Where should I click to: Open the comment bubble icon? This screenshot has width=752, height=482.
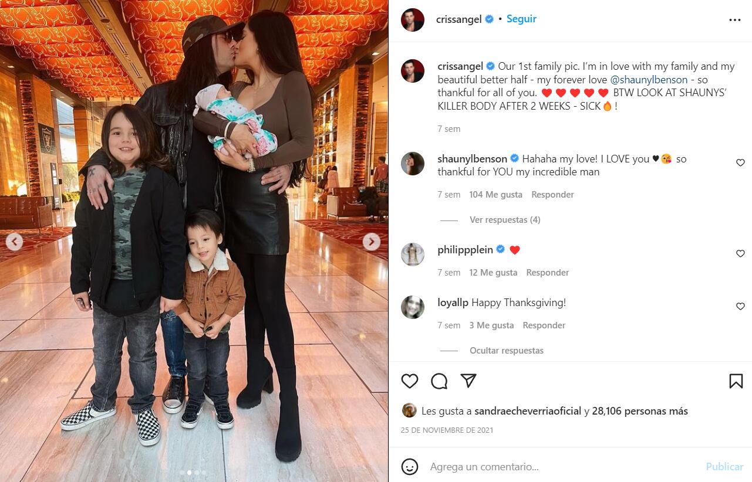tap(439, 381)
